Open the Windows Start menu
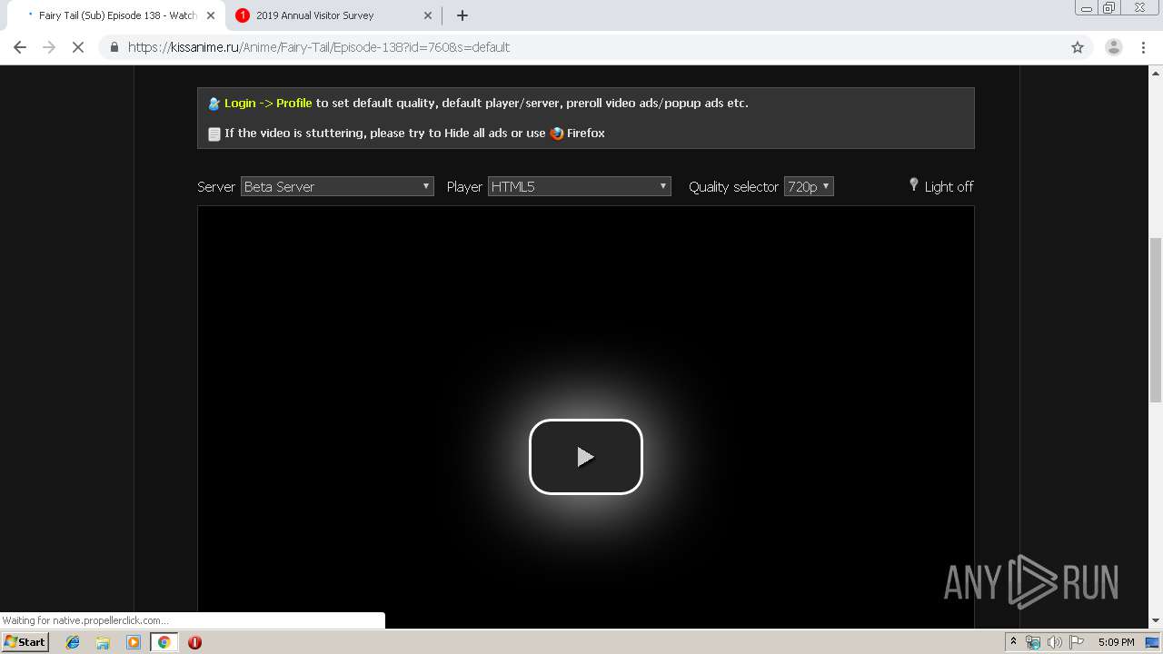Viewport: 1163px width, 654px height. coord(25,642)
